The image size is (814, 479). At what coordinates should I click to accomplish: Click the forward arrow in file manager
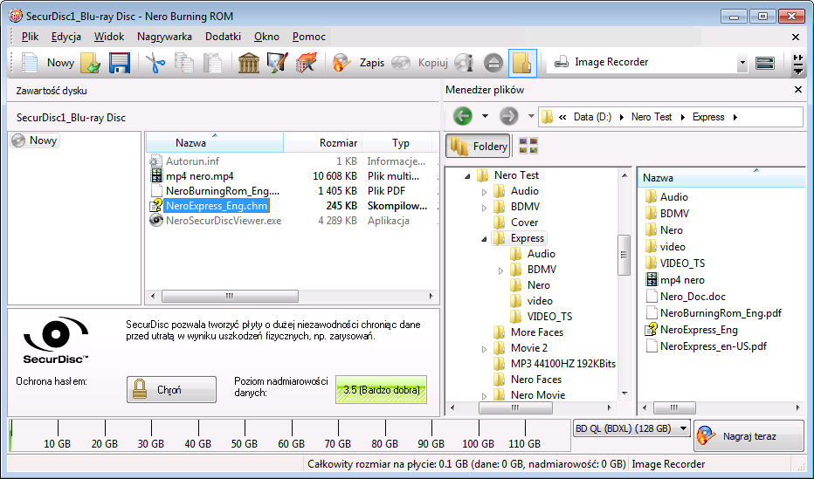(508, 116)
